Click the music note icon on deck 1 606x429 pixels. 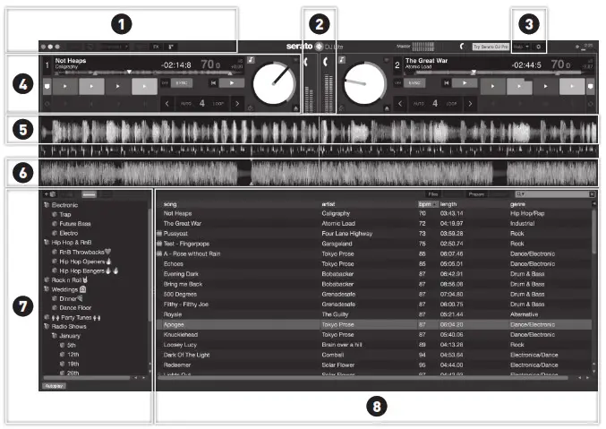[x=252, y=60]
